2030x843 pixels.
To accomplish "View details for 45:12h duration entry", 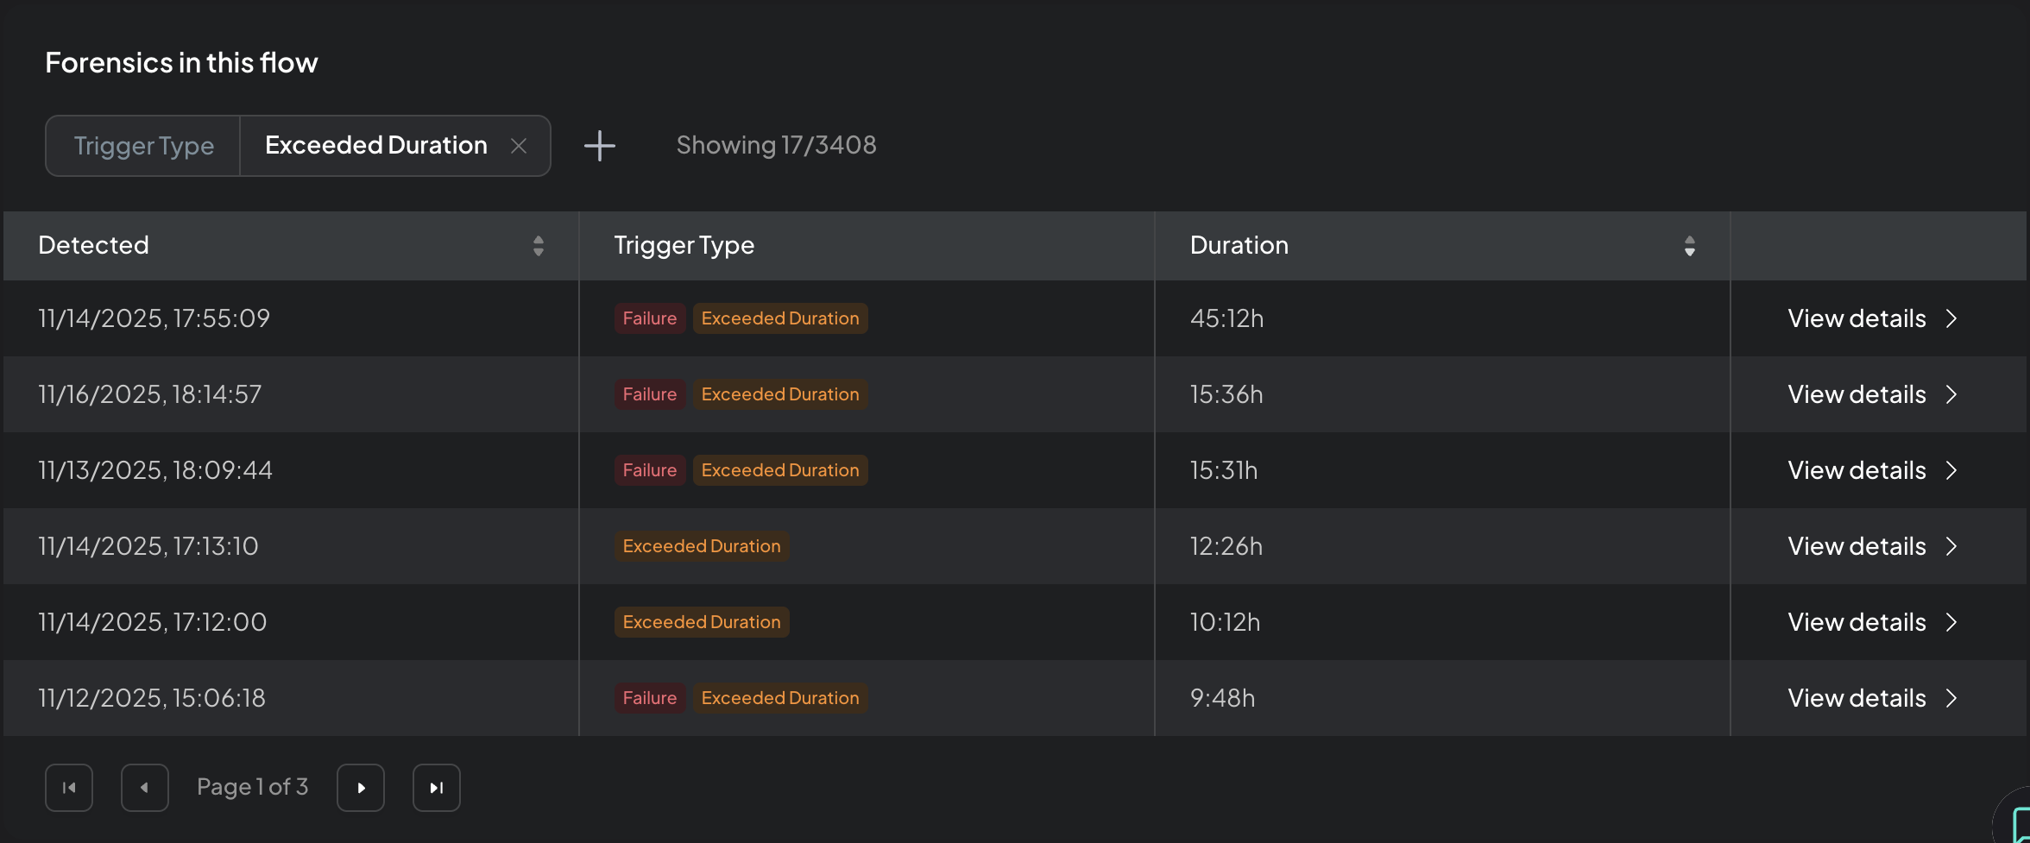I will point(1857,318).
